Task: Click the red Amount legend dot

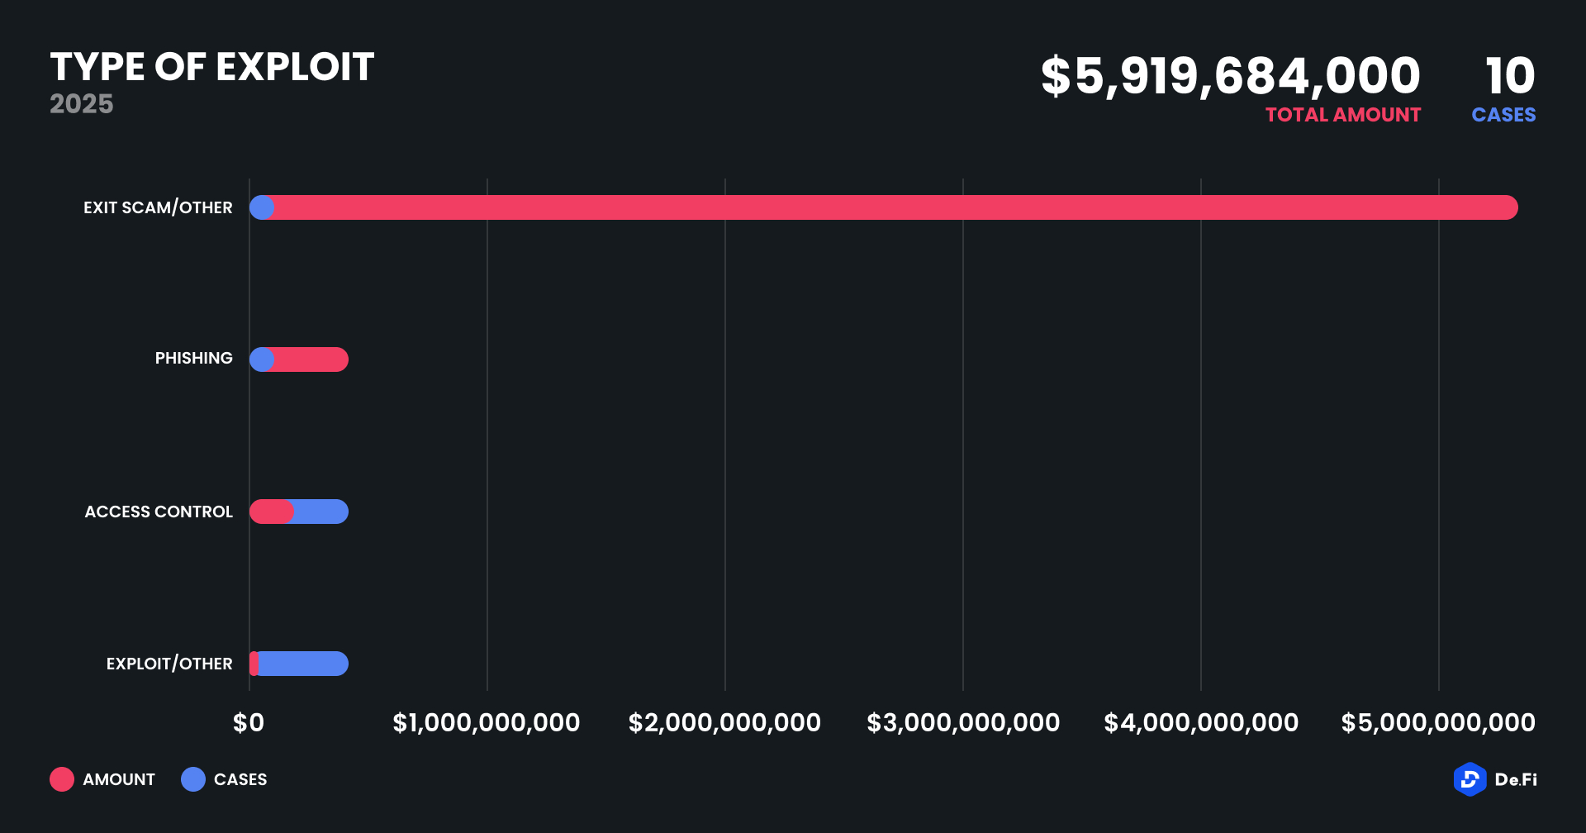Action: click(62, 779)
